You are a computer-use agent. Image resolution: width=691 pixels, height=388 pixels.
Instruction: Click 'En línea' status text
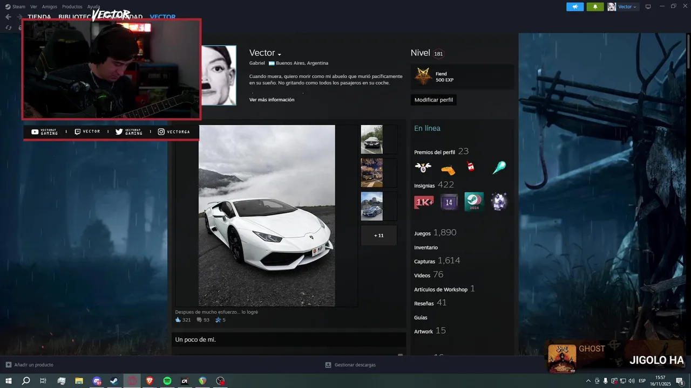point(427,128)
